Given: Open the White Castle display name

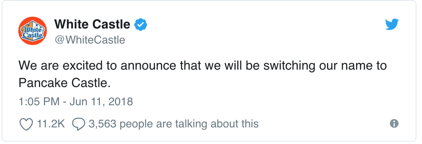Looking at the screenshot, I should point(92,25).
